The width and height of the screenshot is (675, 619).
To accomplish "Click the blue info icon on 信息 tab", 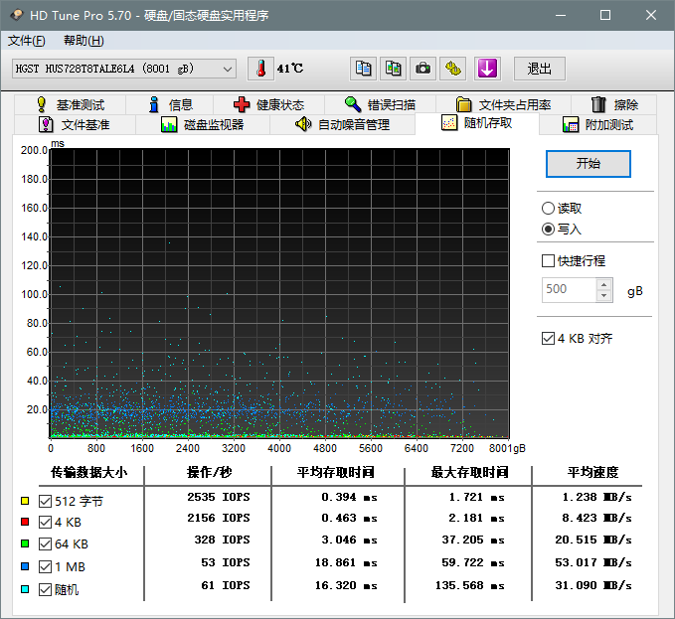I will click(154, 104).
